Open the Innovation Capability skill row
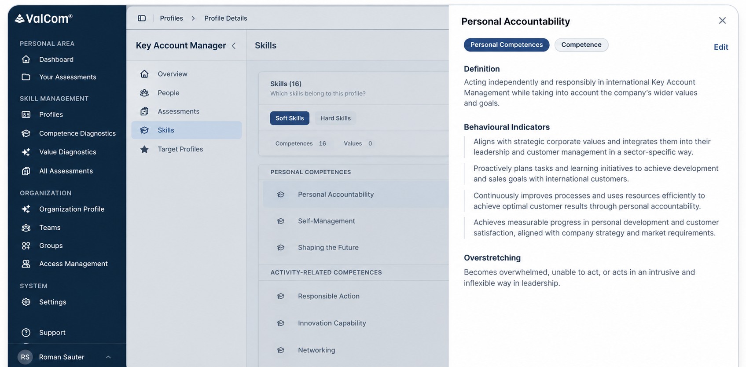746x367 pixels. [x=356, y=323]
